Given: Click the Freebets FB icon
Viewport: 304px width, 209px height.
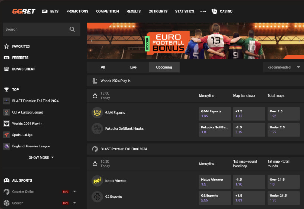Looking at the screenshot, I should click(x=7, y=58).
